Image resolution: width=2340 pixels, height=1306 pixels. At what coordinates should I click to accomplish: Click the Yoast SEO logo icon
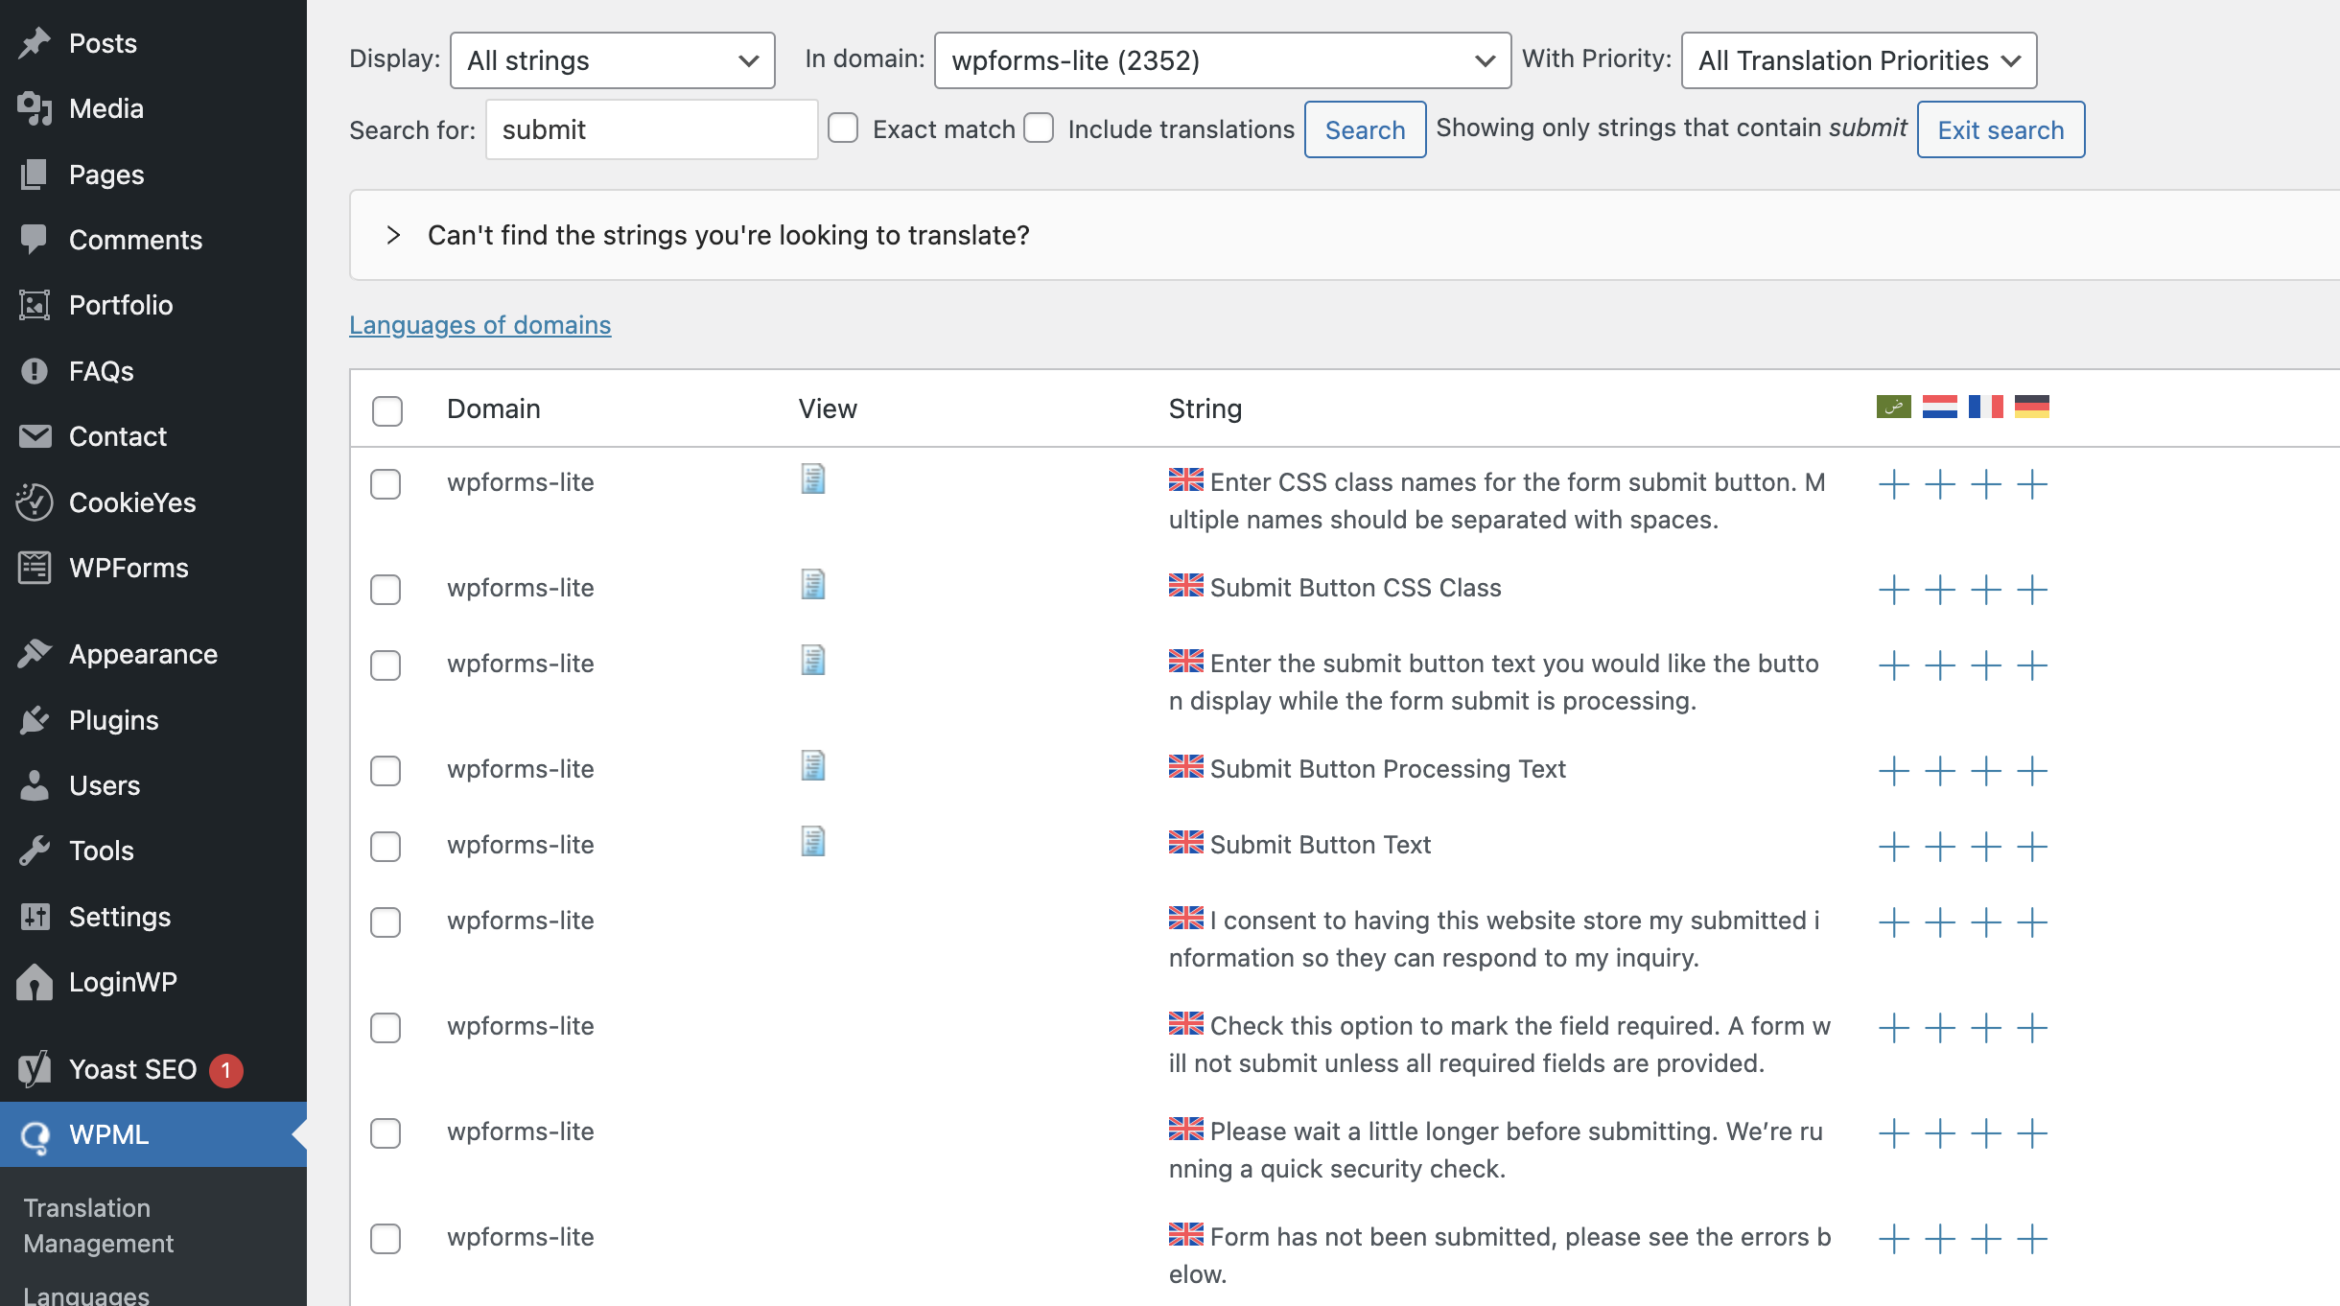(35, 1069)
